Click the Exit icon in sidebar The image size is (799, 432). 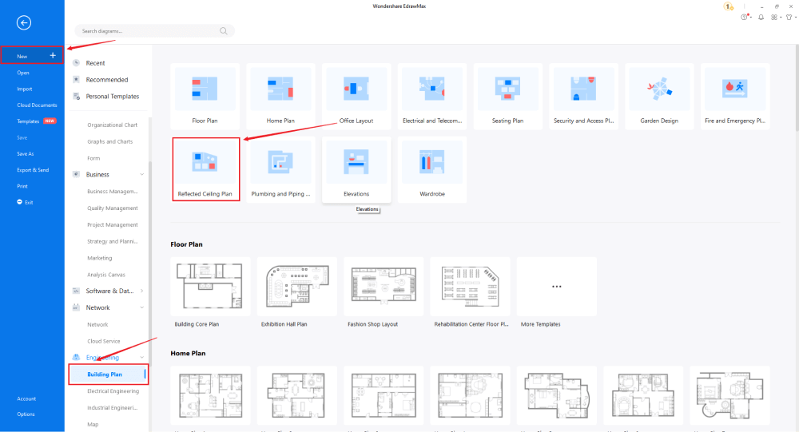pos(19,202)
